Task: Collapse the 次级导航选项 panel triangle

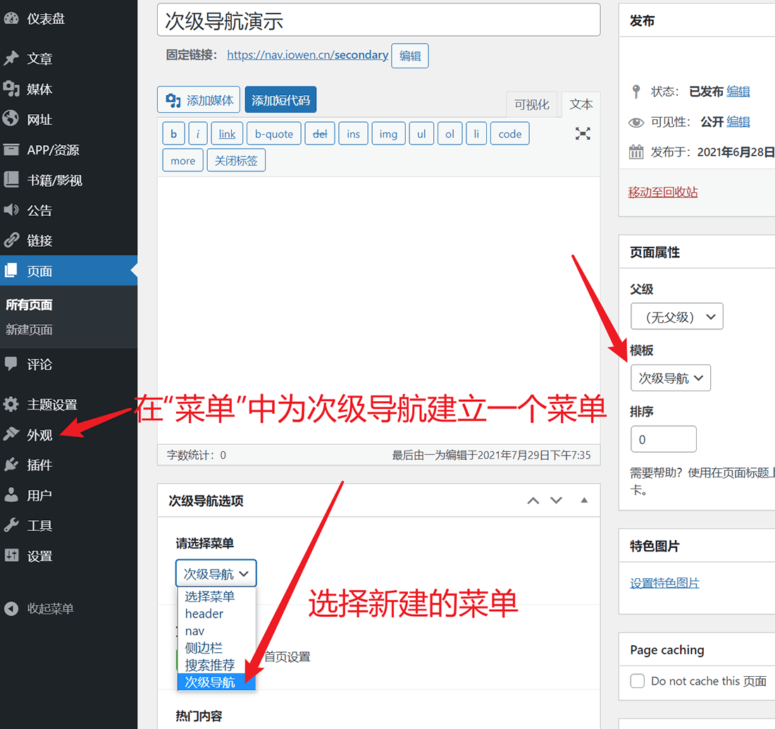Action: 584,501
